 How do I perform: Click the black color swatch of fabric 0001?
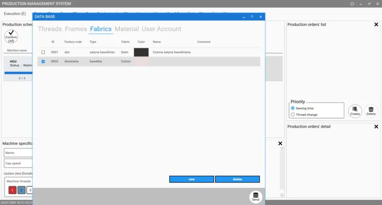coord(141,52)
